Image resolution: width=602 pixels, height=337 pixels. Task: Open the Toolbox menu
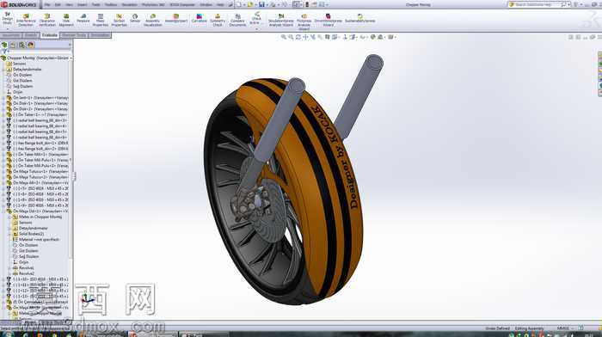click(111, 4)
